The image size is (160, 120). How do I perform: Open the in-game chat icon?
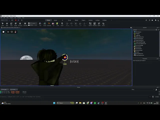point(12,32)
